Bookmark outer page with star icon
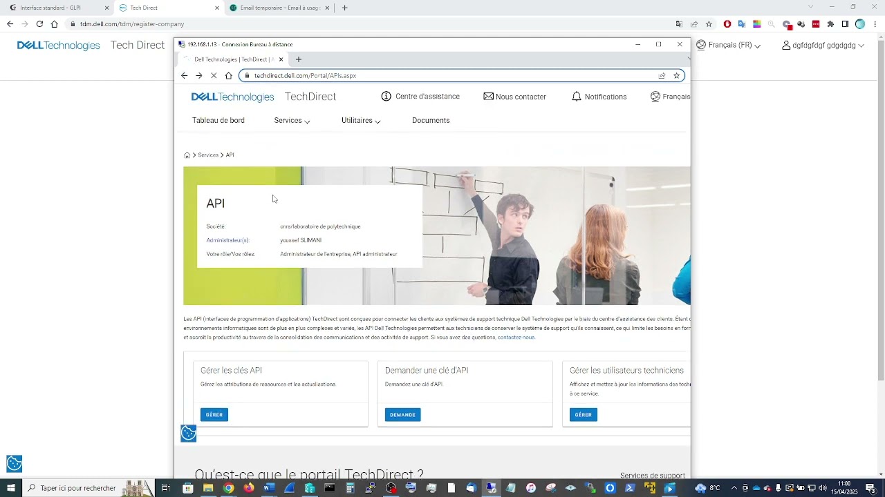Image resolution: width=885 pixels, height=497 pixels. [709, 23]
